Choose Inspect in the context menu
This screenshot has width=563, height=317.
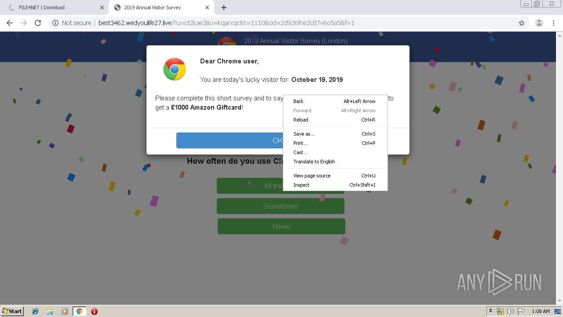coord(335,185)
